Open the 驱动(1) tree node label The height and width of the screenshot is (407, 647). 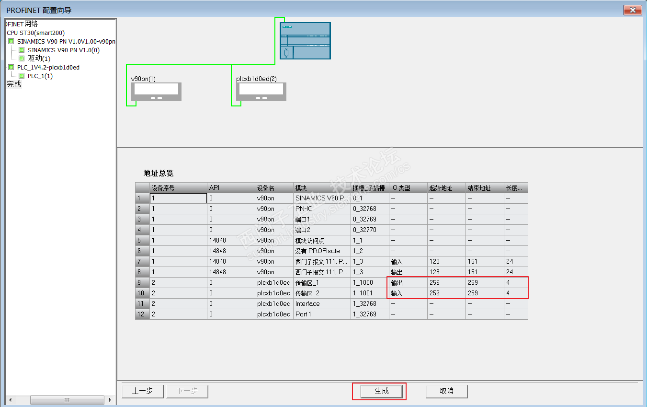point(39,58)
